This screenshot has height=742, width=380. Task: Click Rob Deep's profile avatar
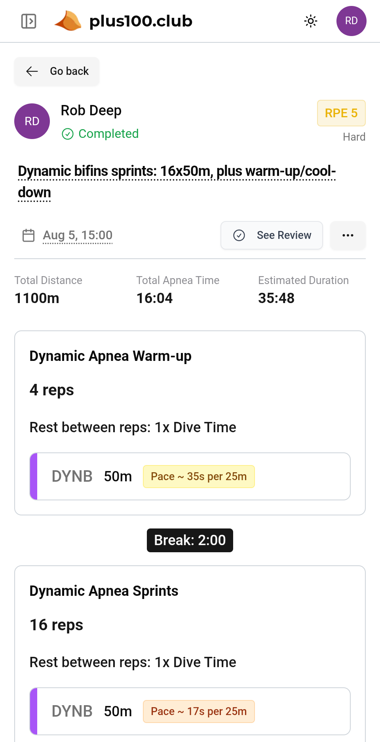pyautogui.click(x=32, y=121)
